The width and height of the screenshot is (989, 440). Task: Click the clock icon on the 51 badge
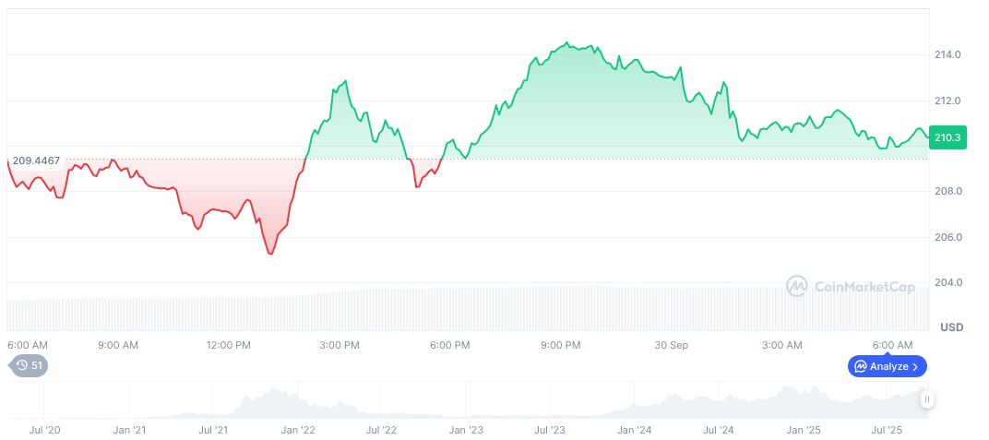(21, 365)
